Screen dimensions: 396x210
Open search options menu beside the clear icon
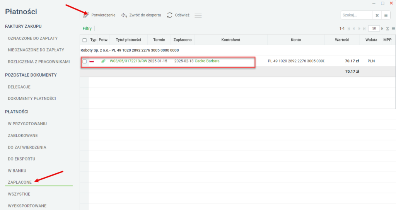(x=386, y=15)
